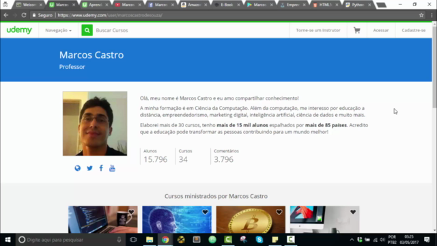Open File Explorer from the taskbar

[150, 240]
